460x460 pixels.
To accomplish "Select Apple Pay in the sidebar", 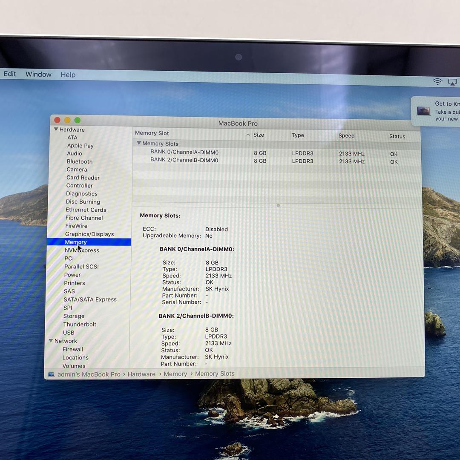I will [x=80, y=146].
